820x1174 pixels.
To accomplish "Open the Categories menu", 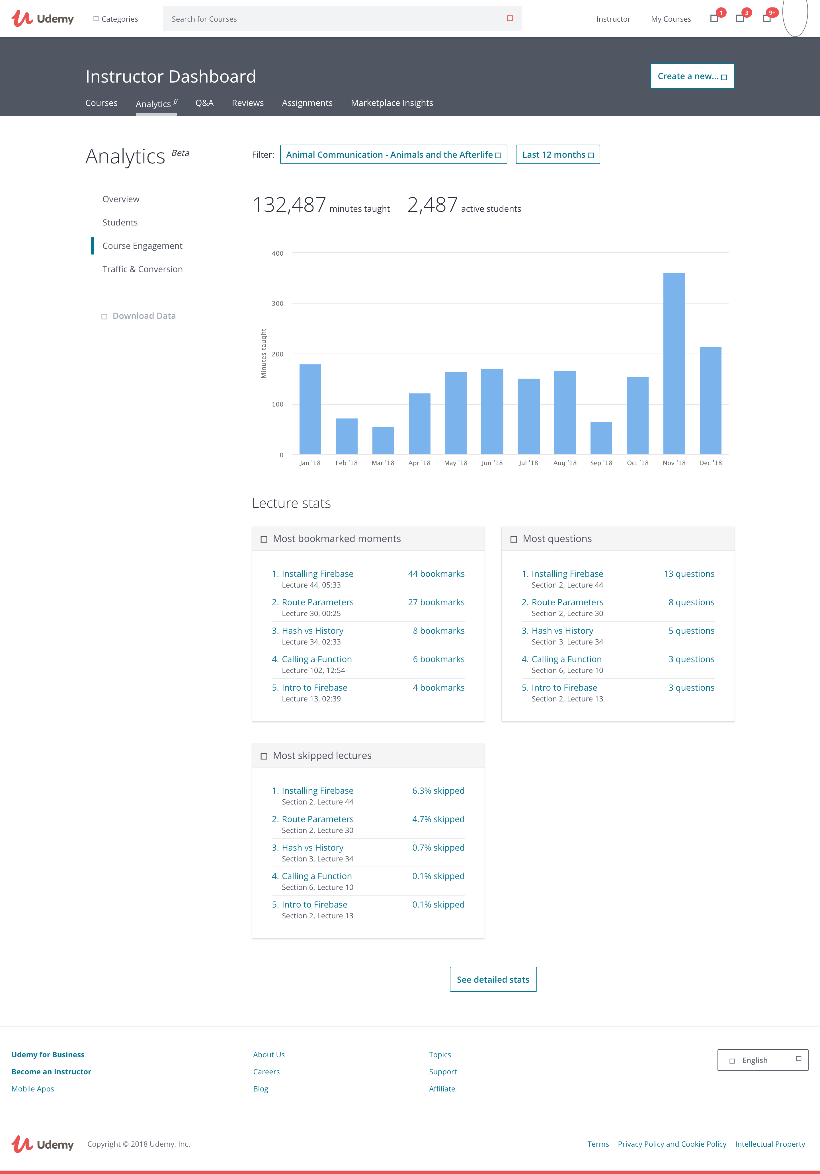I will pyautogui.click(x=116, y=19).
